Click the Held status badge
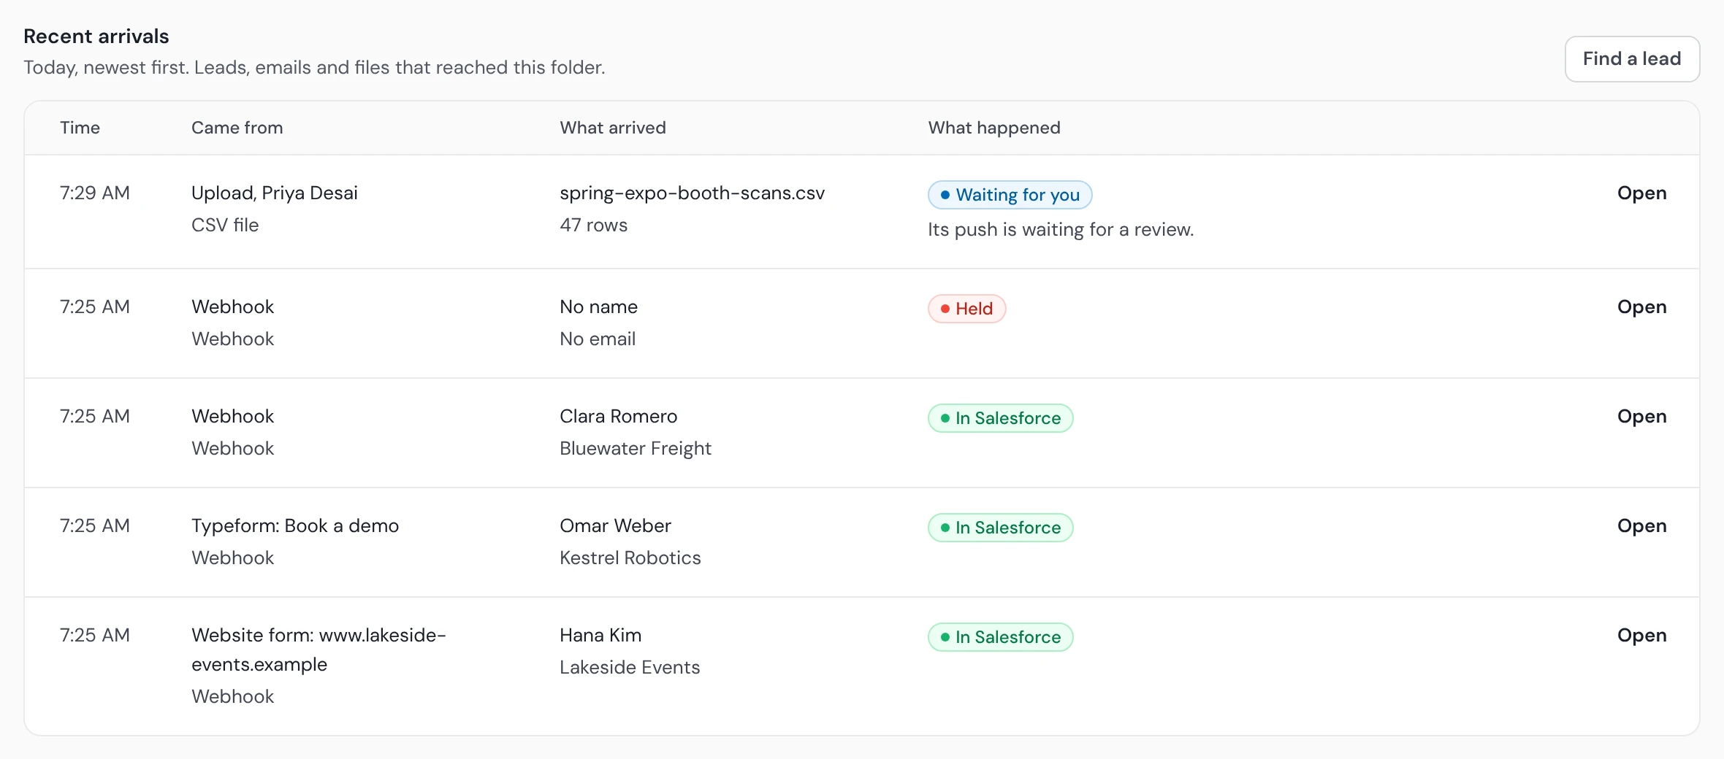Viewport: 1724px width, 759px height. tap(966, 309)
